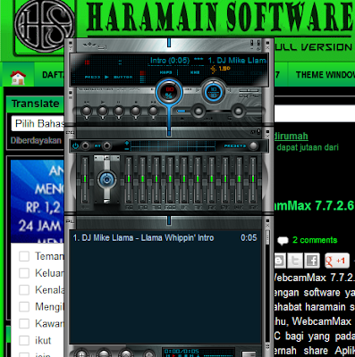Click the white search field on website
355x357 pixels.
click(x=315, y=113)
